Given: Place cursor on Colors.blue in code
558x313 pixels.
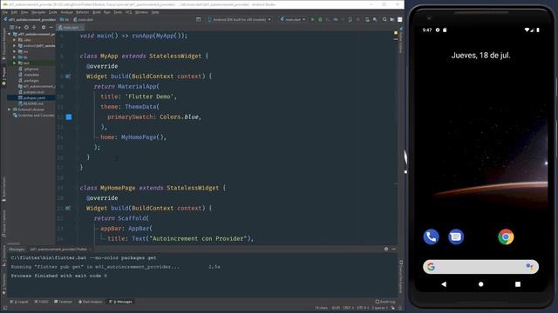Looking at the screenshot, I should [180, 117].
